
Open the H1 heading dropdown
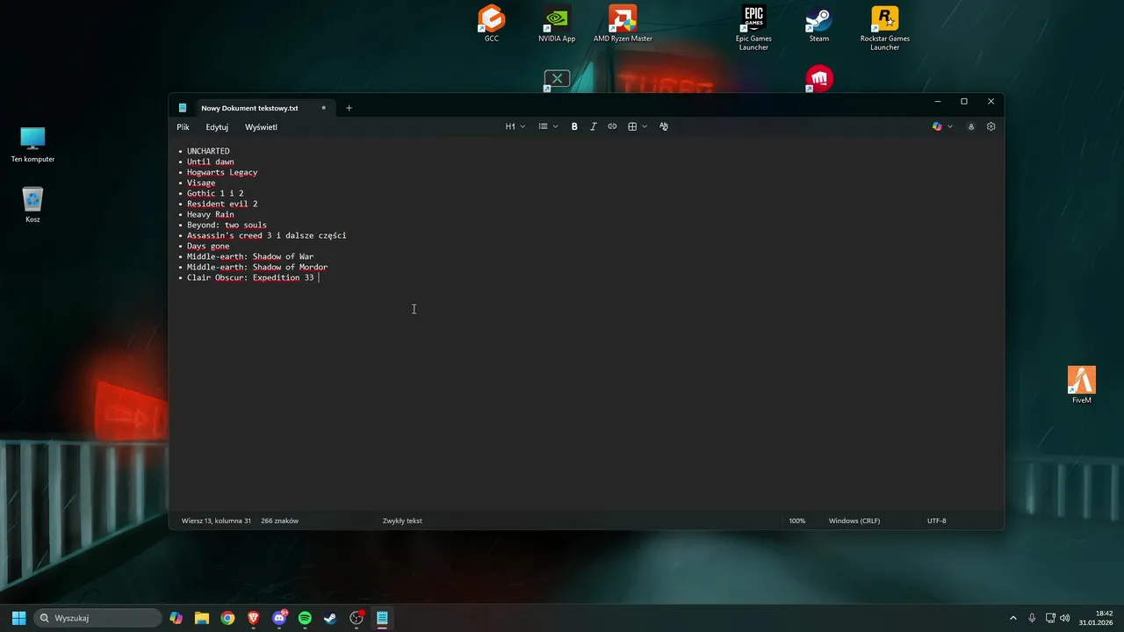click(515, 126)
